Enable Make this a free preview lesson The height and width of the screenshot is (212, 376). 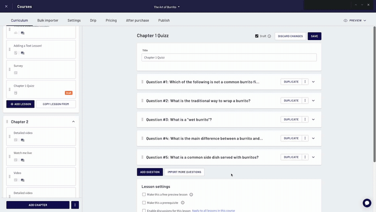pos(144,195)
